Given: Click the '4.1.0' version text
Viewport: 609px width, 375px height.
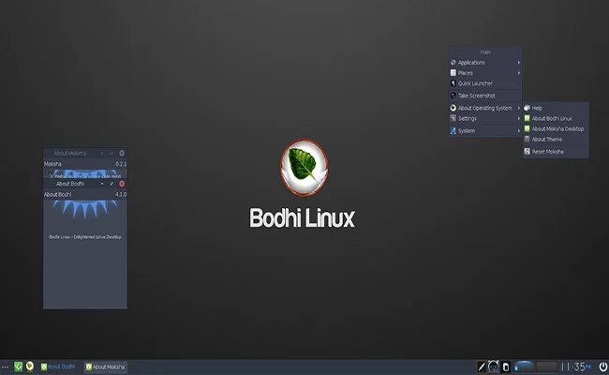Looking at the screenshot, I should (121, 194).
